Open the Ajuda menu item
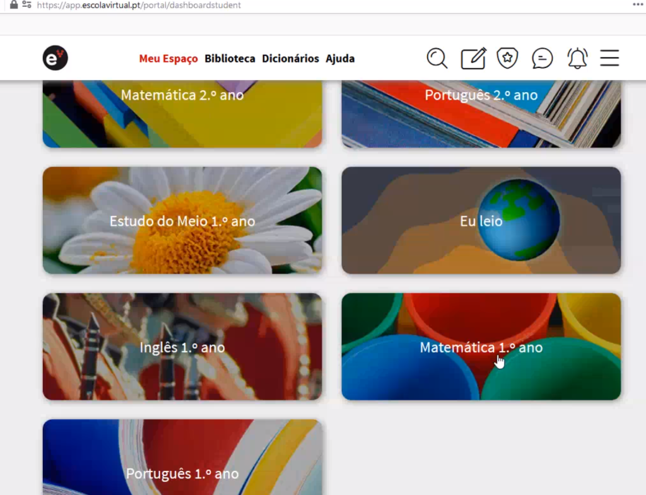This screenshot has width=646, height=495. [340, 59]
